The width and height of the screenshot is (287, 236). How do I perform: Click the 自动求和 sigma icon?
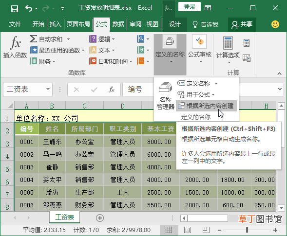click(33, 39)
